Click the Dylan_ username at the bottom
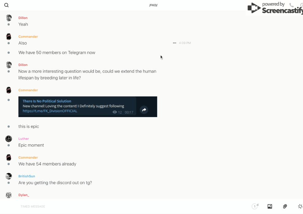This screenshot has height=214, width=303. coord(24,195)
